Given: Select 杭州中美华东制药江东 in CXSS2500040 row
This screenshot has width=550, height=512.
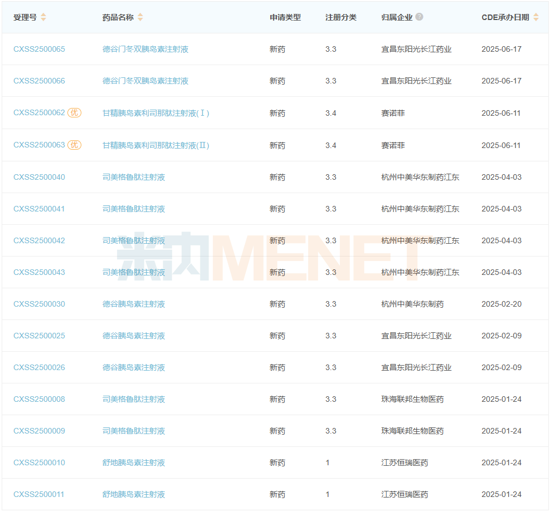Looking at the screenshot, I should point(420,177).
